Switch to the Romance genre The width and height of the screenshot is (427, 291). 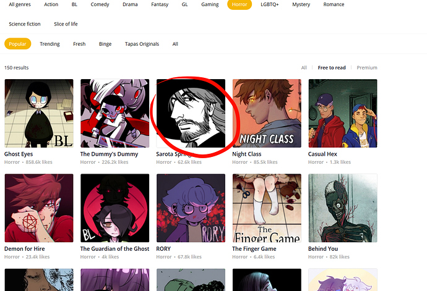(334, 4)
